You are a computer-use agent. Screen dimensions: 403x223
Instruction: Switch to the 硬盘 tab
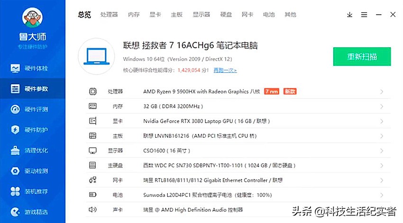(226, 15)
